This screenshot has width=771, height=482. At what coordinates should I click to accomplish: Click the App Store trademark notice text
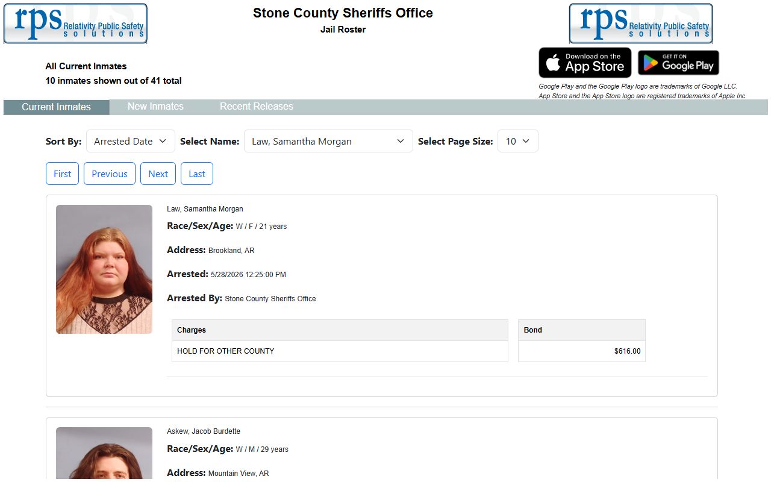(643, 96)
